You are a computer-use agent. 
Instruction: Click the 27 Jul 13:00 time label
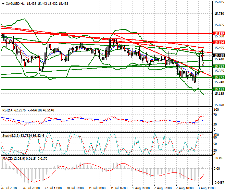pos(53,188)
